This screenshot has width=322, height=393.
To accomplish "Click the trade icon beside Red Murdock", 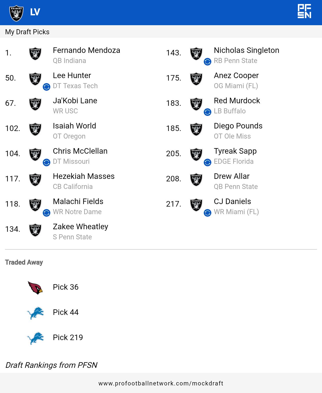I will click(208, 112).
